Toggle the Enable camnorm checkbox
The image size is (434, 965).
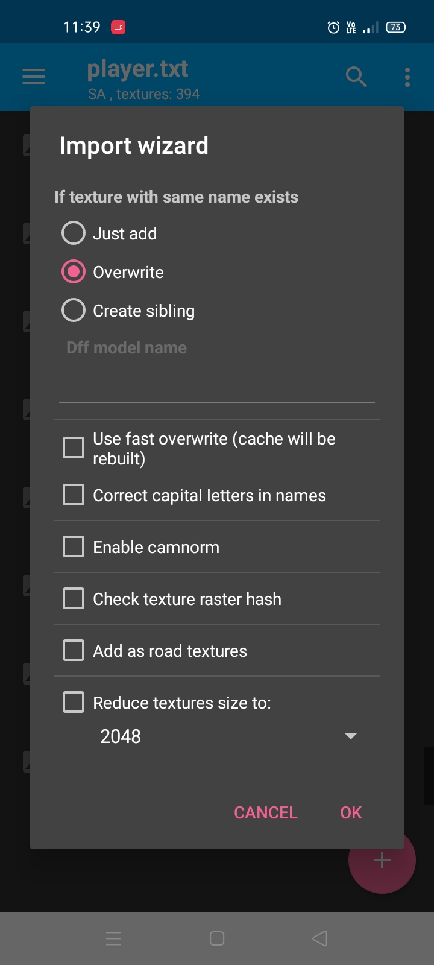click(x=74, y=547)
